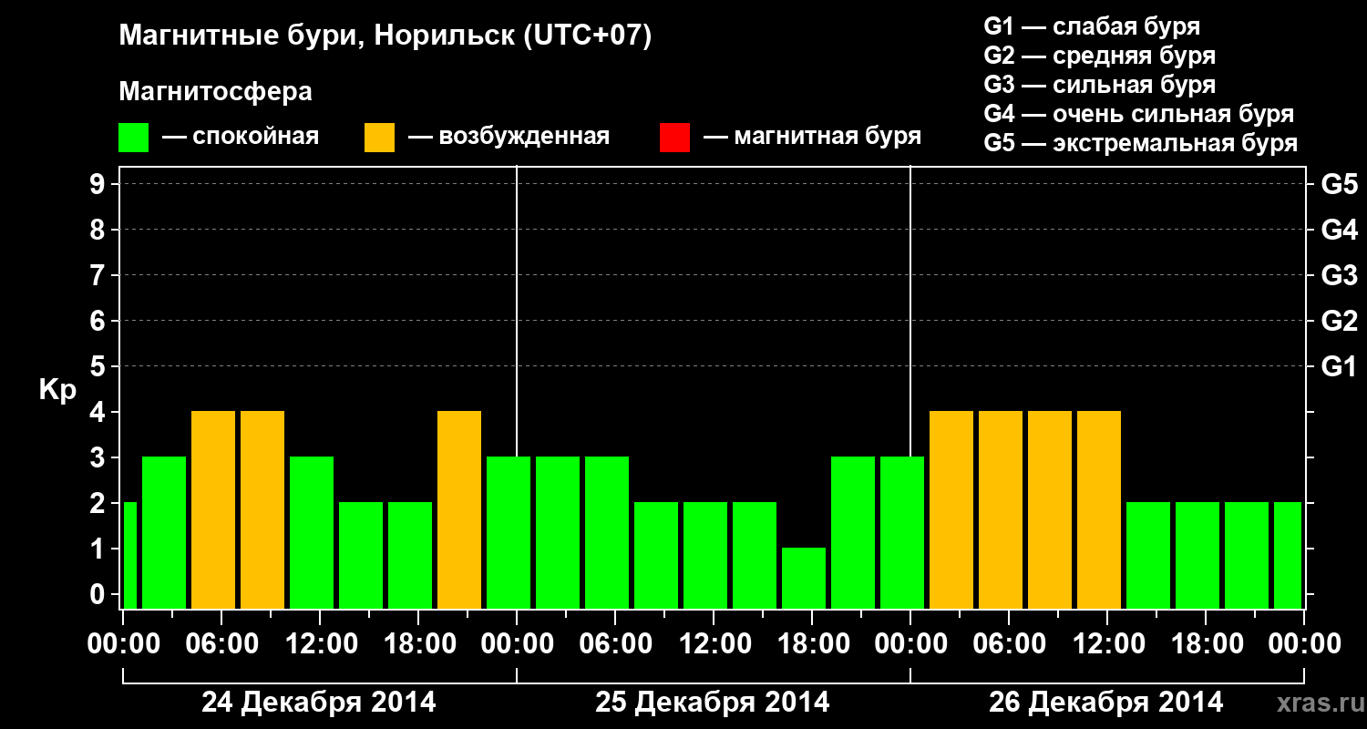Screen dimensions: 1367x729
Task: Click 'G5 — экстремальная буря' legend line
Action: click(x=1141, y=143)
